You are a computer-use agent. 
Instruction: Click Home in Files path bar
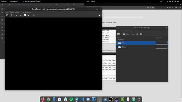12,5
